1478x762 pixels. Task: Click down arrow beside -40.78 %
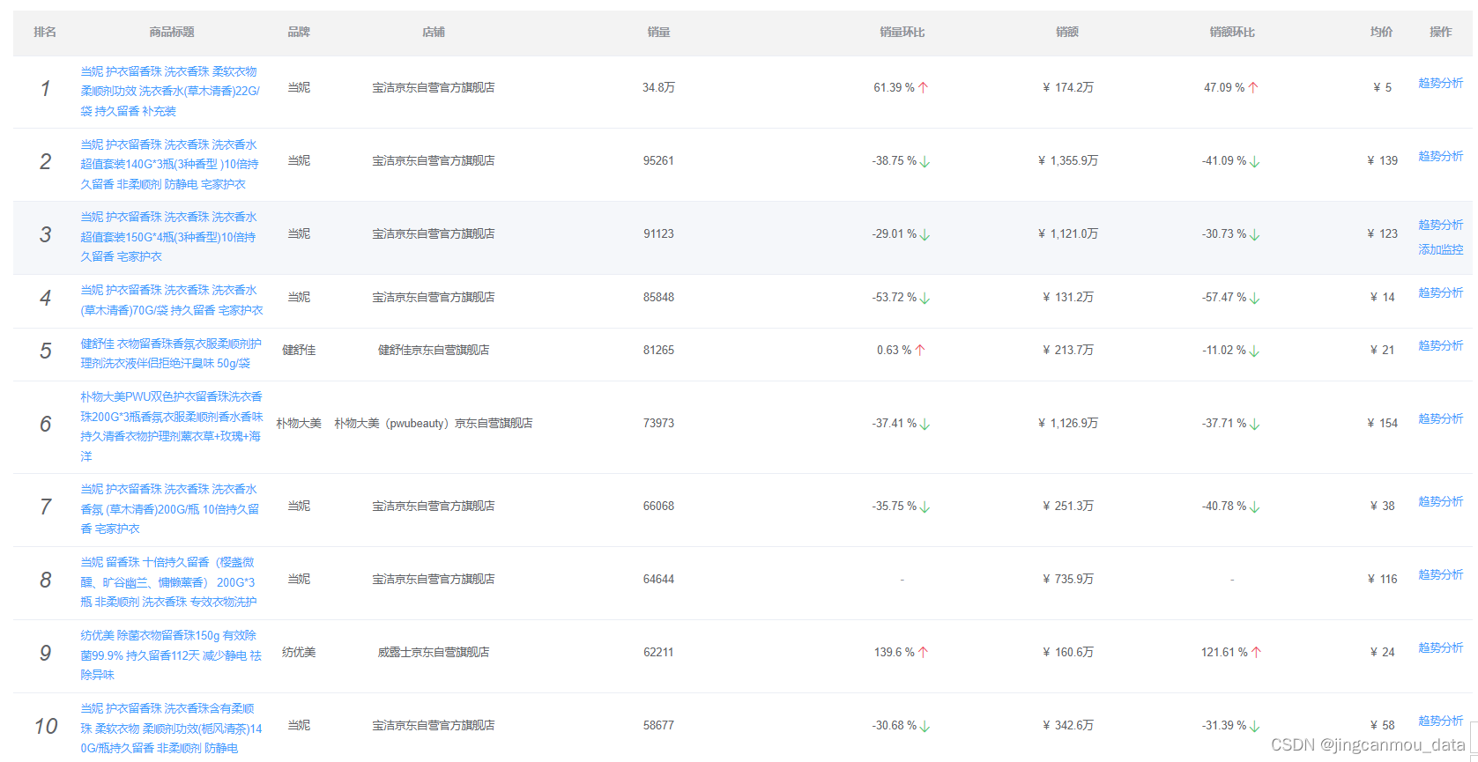(1254, 507)
